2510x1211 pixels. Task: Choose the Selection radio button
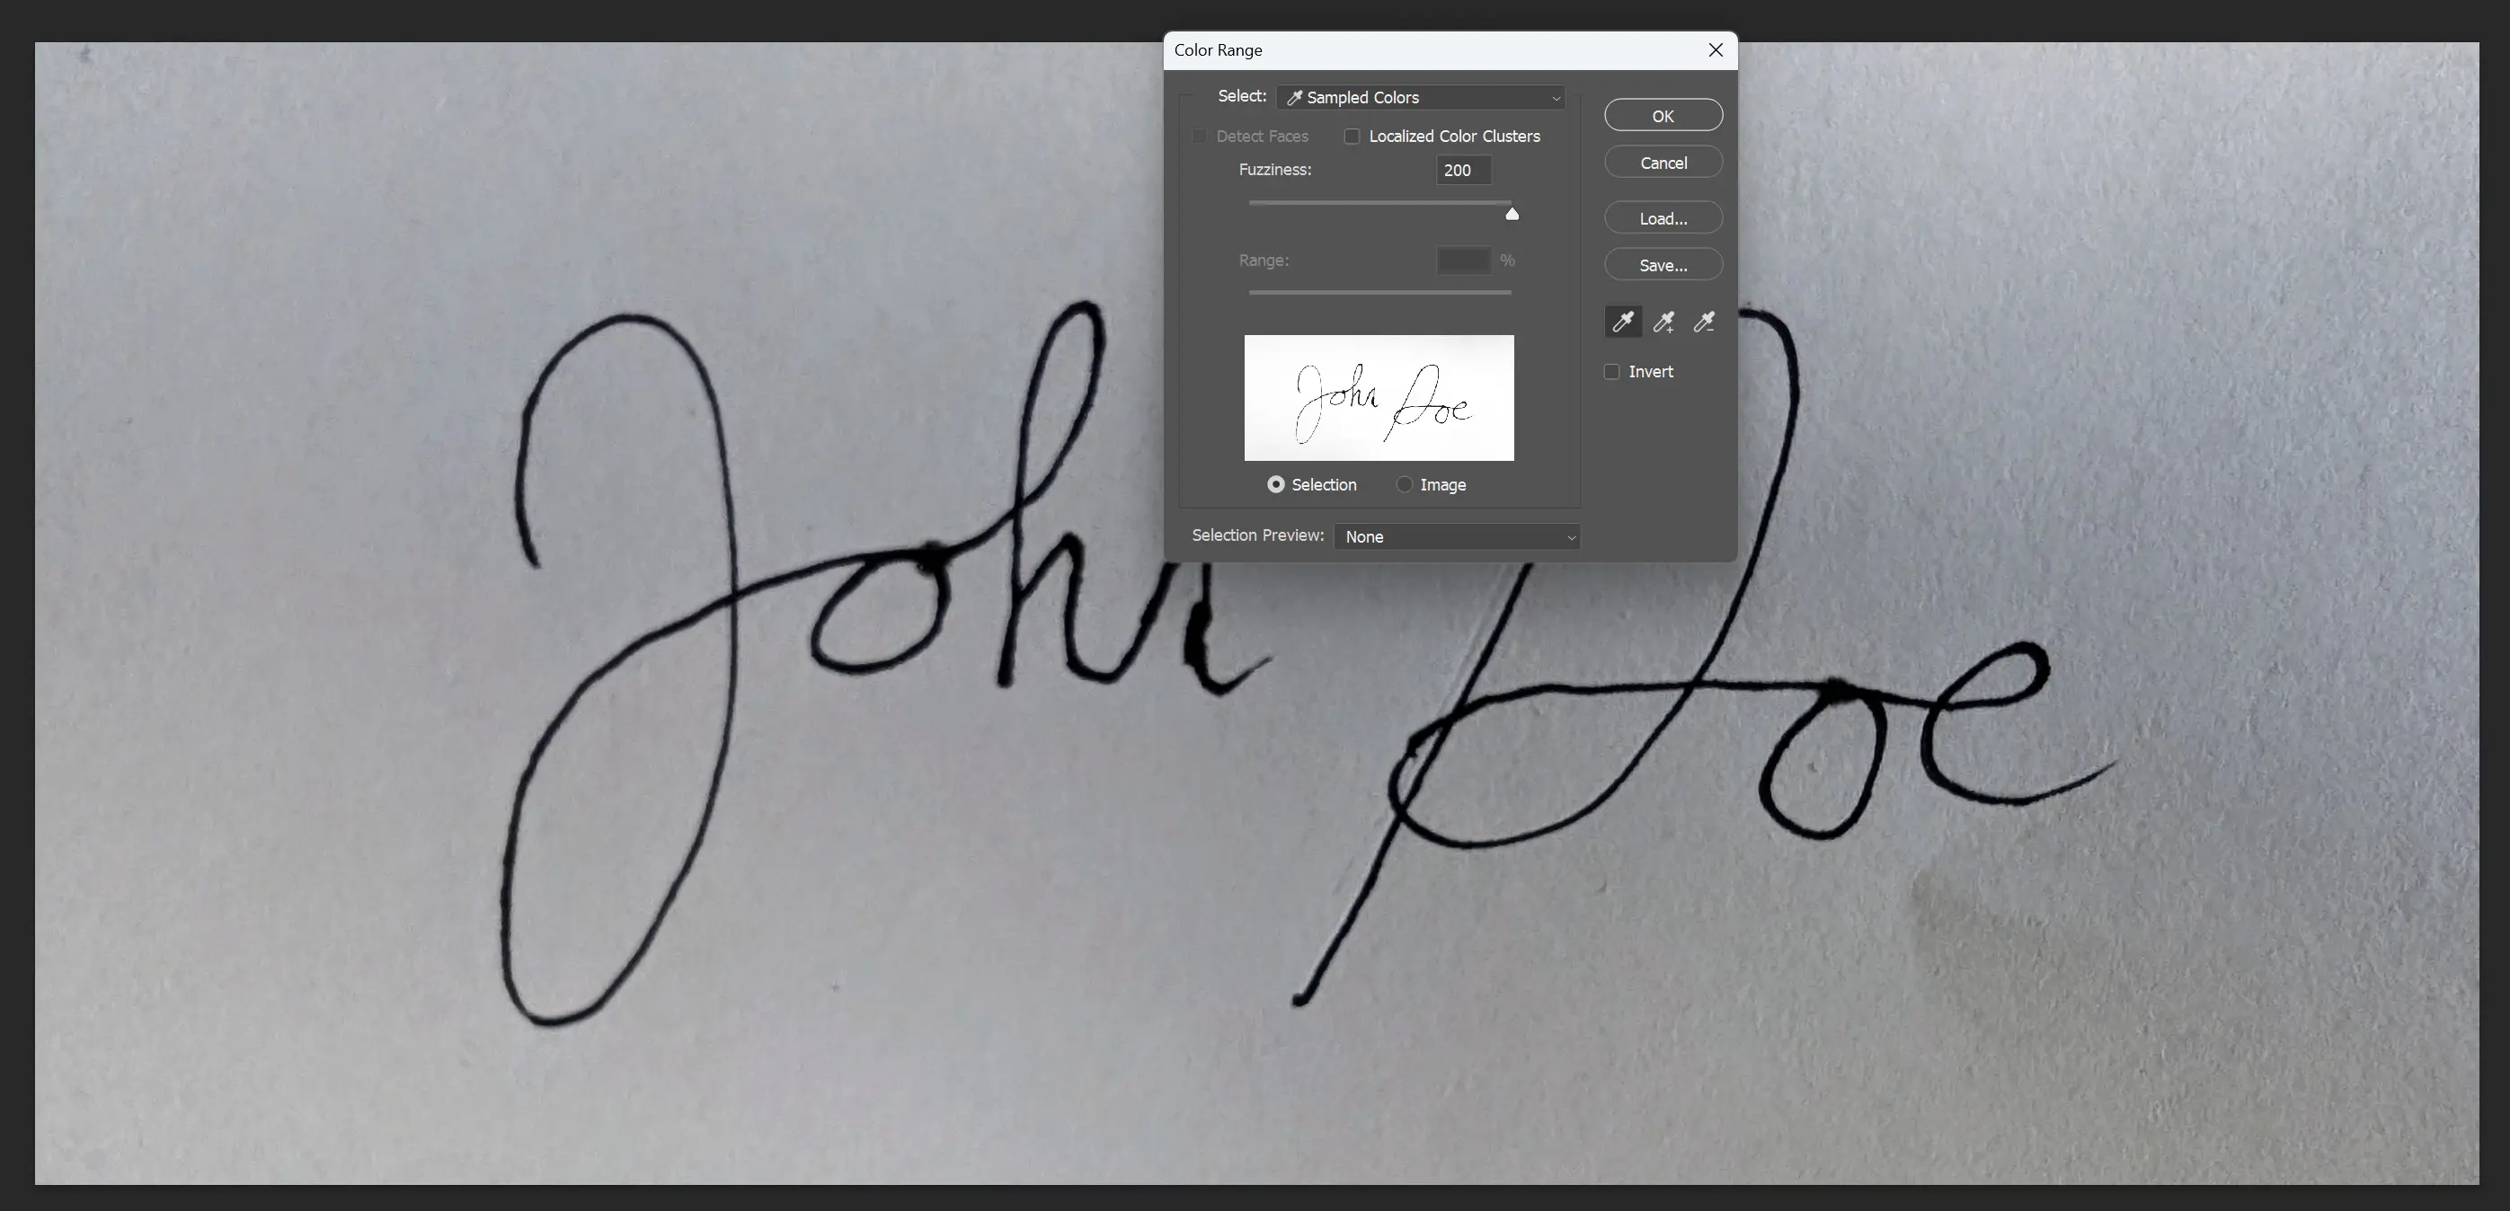click(1275, 484)
